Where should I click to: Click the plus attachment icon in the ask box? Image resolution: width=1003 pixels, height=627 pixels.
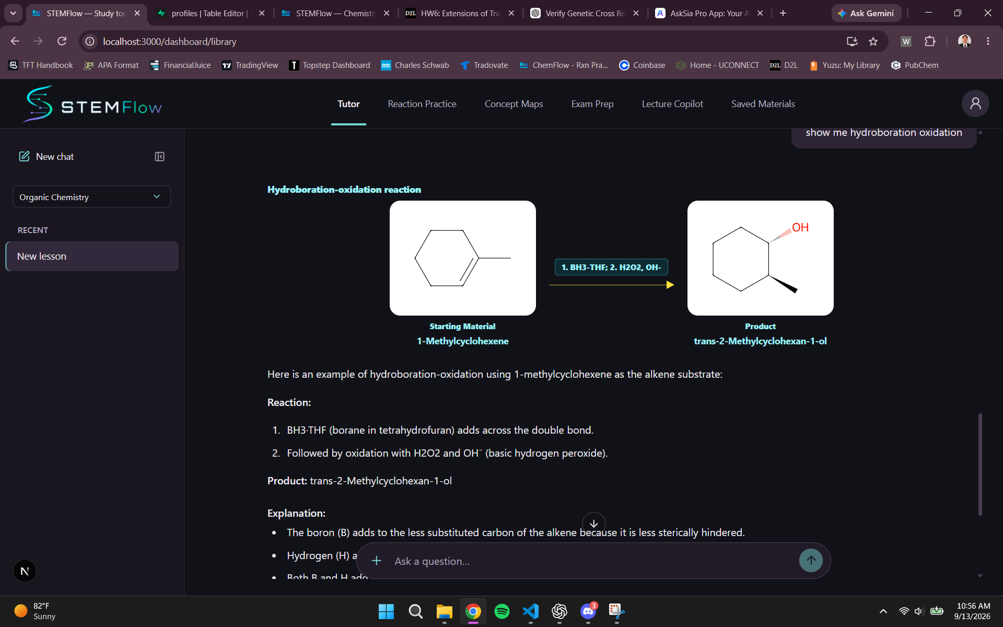coord(376,561)
